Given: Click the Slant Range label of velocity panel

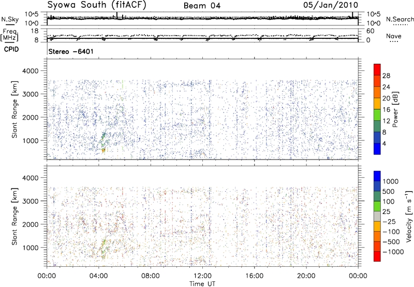Looking at the screenshot, I should pyautogui.click(x=14, y=216).
